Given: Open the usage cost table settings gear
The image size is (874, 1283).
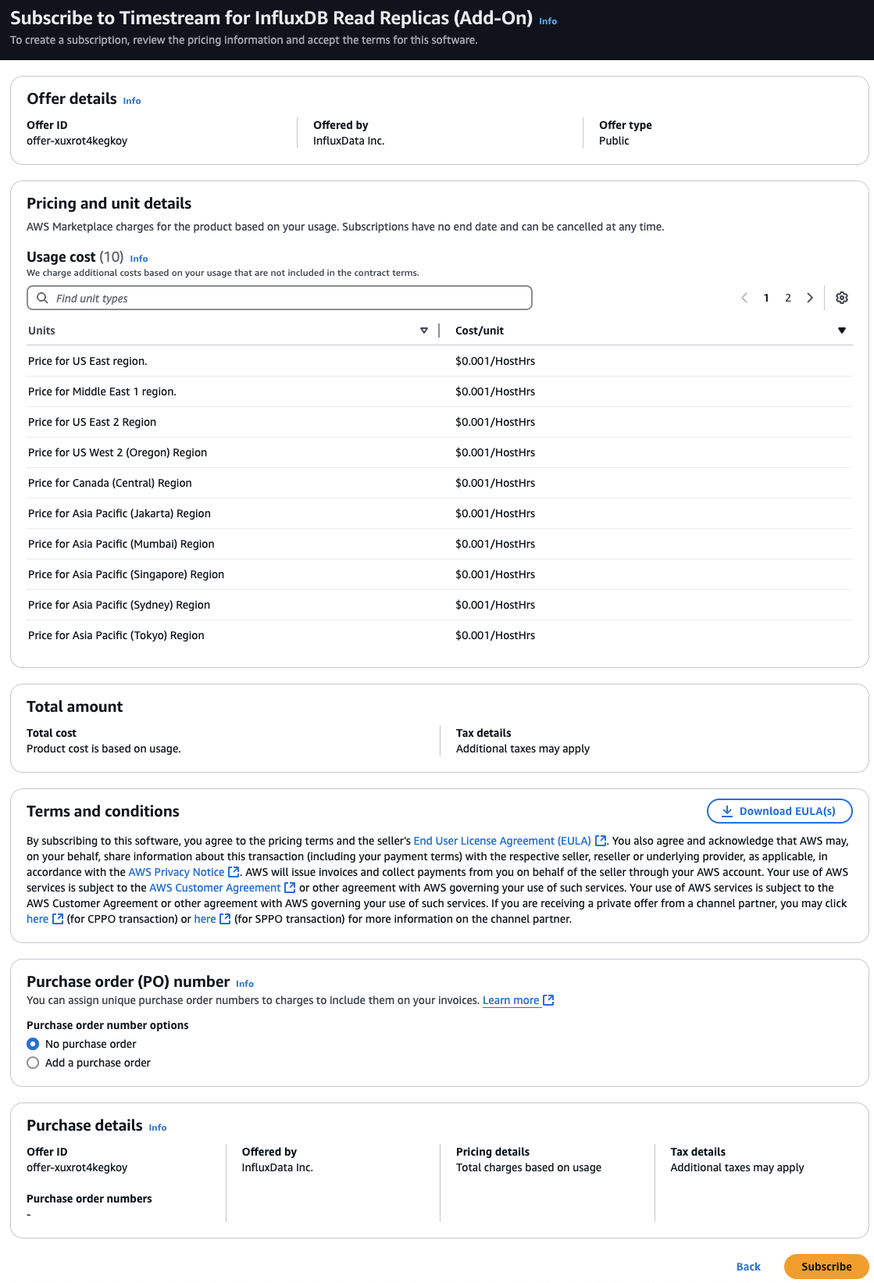Looking at the screenshot, I should pyautogui.click(x=841, y=298).
